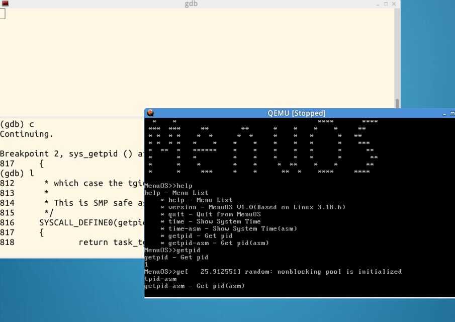The image size is (455, 322).
Task: Click the "(gdb) c" command line
Action: click(x=17, y=124)
